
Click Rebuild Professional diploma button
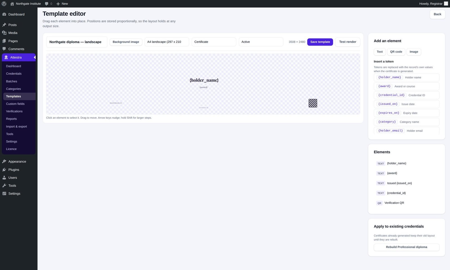[x=406, y=247]
